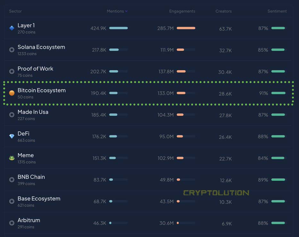299x237 pixels.
Task: Click the Layer 1 engagements orange bar
Action: tap(186, 28)
